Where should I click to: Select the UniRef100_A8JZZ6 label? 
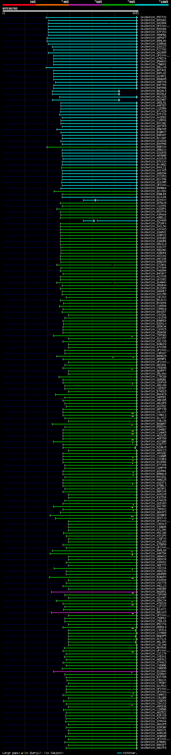153,97
